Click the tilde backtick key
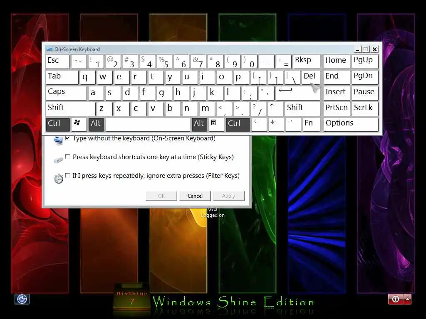The height and width of the screenshot is (319, 426). point(79,61)
